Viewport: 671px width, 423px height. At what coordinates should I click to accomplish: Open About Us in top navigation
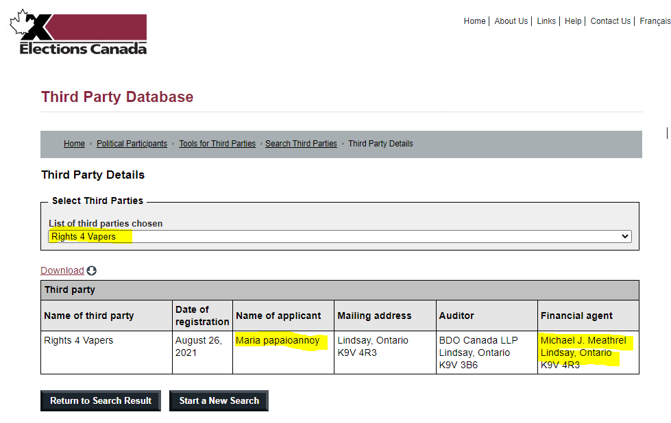pyautogui.click(x=511, y=21)
